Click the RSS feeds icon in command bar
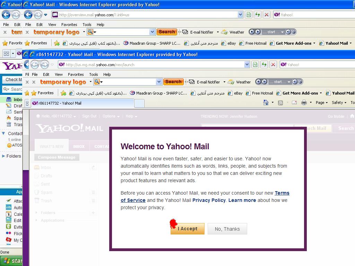Screen dimensions: 355x266 coord(280,103)
